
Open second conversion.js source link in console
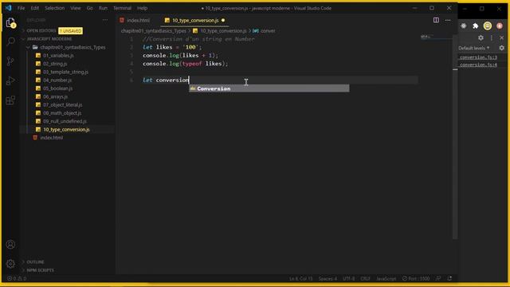[x=478, y=65]
